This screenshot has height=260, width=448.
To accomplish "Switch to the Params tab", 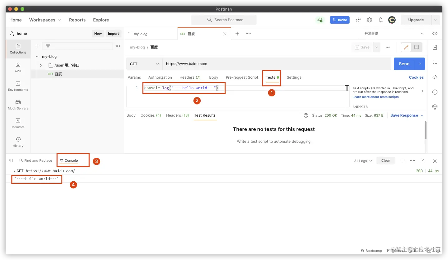I will point(134,77).
